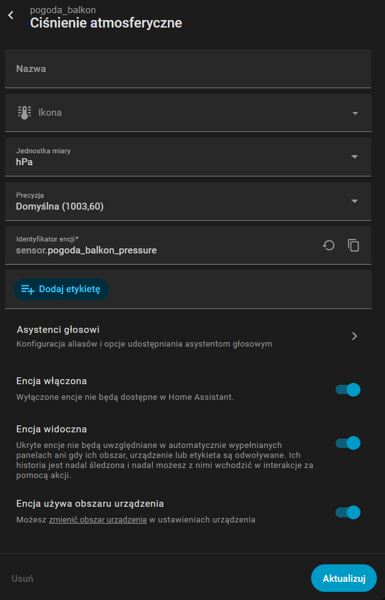The height and width of the screenshot is (600, 385).
Task: Open the Jednostka miary dropdown
Action: click(188, 157)
